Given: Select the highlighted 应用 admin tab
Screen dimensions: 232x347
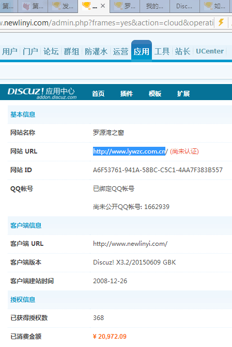Looking at the screenshot, I should (142, 51).
